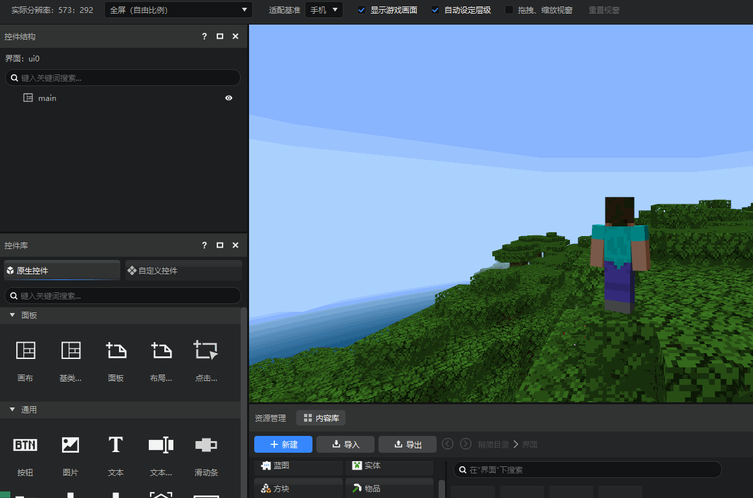Toggle 自动设定层级 checkbox
The width and height of the screenshot is (753, 498).
pyautogui.click(x=435, y=10)
